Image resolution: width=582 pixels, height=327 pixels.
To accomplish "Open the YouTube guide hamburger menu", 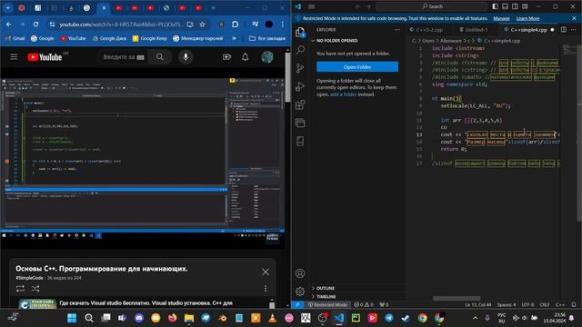I will click(14, 57).
